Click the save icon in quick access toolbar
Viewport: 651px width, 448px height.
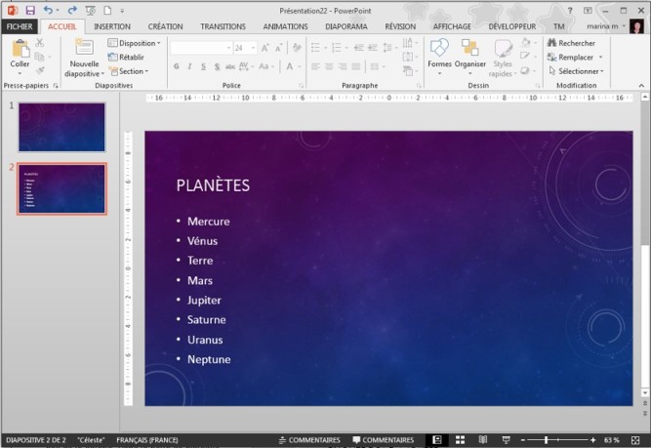click(29, 9)
